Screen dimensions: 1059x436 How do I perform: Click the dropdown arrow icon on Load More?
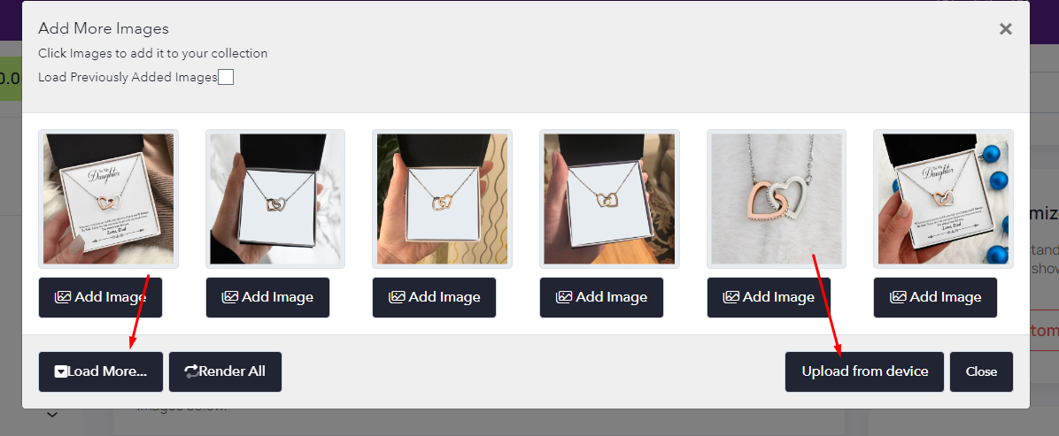61,371
